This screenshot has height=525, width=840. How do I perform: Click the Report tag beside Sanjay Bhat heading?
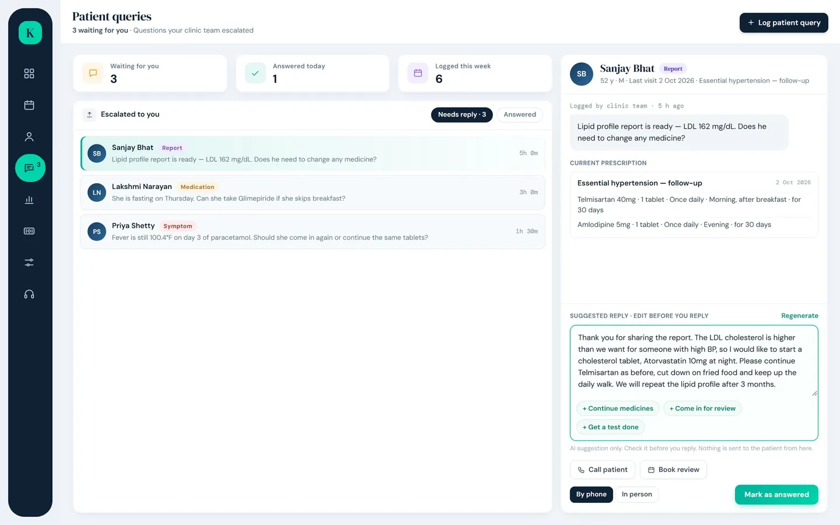click(x=673, y=69)
